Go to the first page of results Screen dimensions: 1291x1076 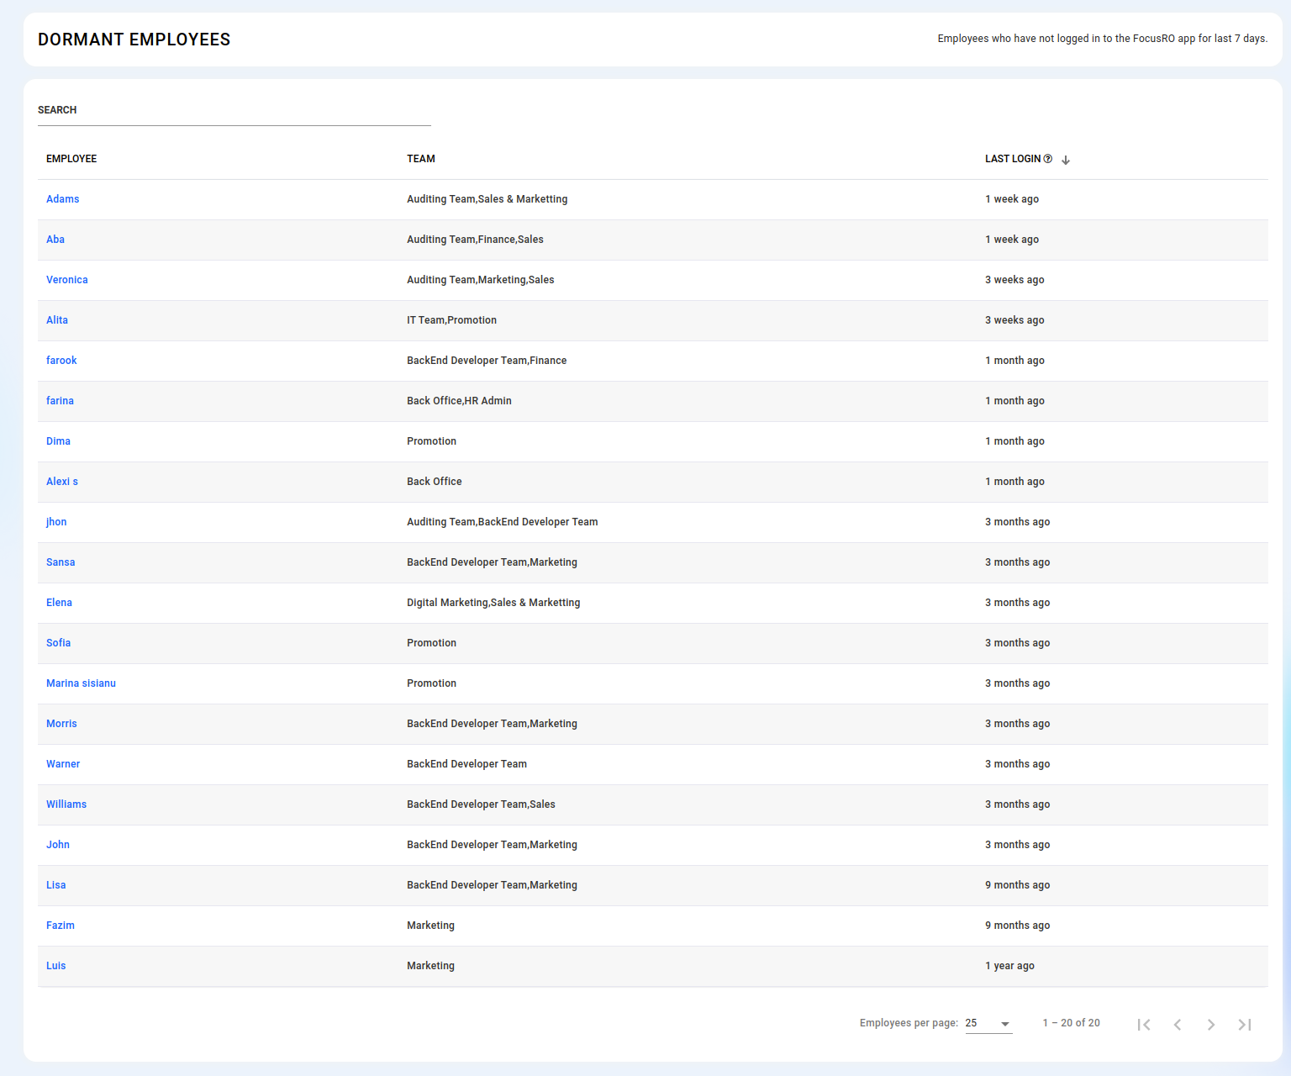click(x=1144, y=1024)
